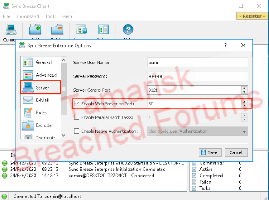Click the green status icon beside Connected To
This screenshot has height=200, width=269.
point(4,197)
